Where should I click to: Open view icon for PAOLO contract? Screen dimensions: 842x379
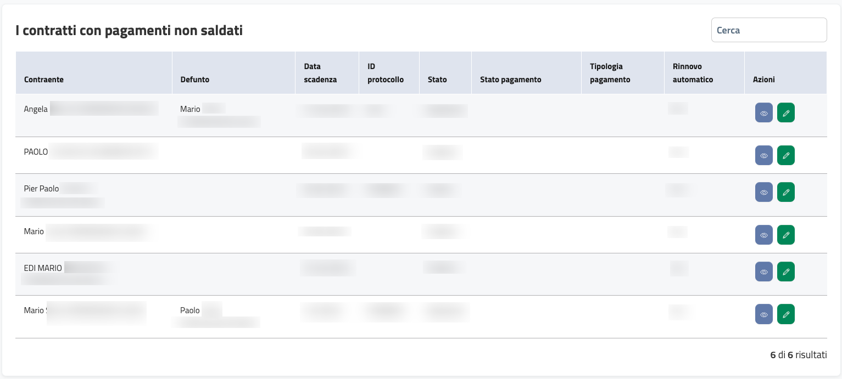tap(763, 155)
